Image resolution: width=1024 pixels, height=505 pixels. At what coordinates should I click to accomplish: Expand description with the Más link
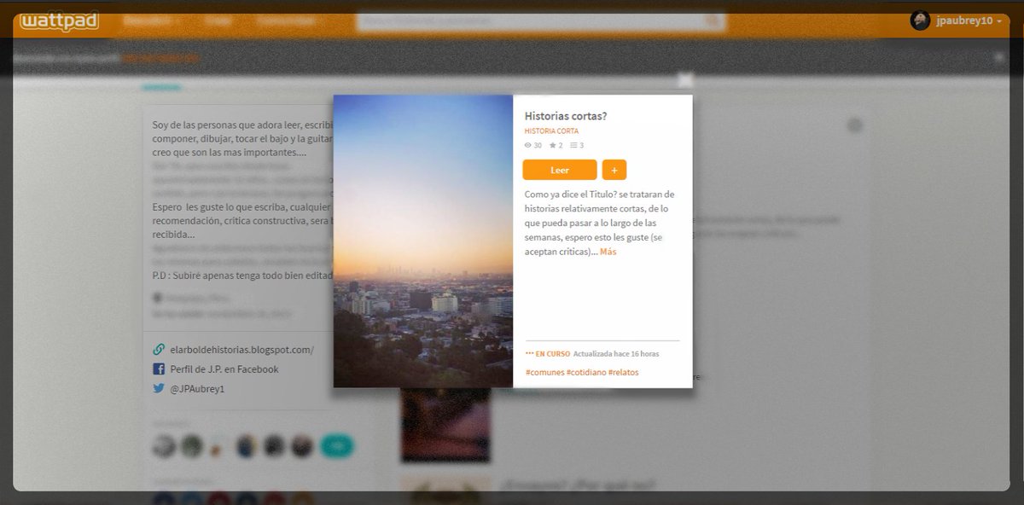tap(608, 252)
